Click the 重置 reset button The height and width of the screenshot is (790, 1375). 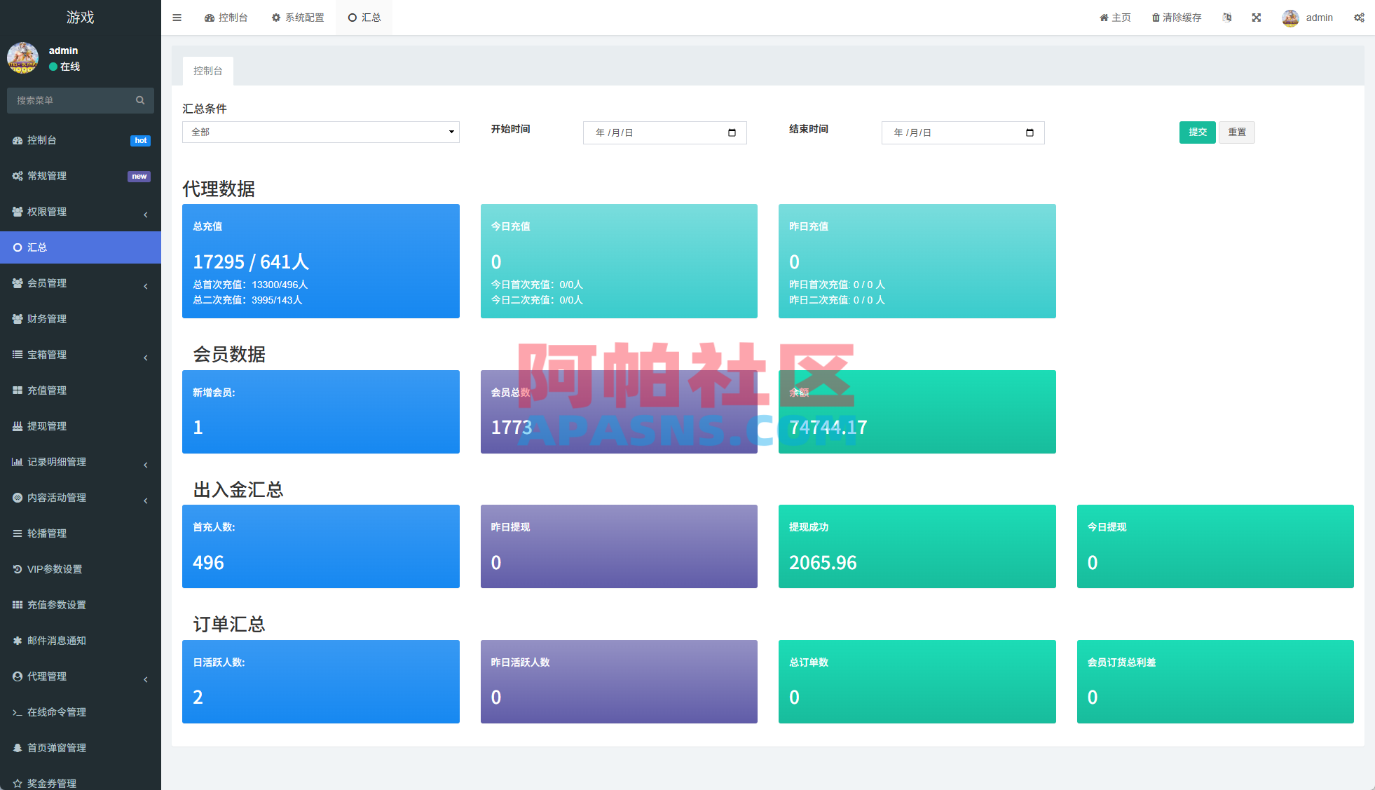click(1236, 132)
